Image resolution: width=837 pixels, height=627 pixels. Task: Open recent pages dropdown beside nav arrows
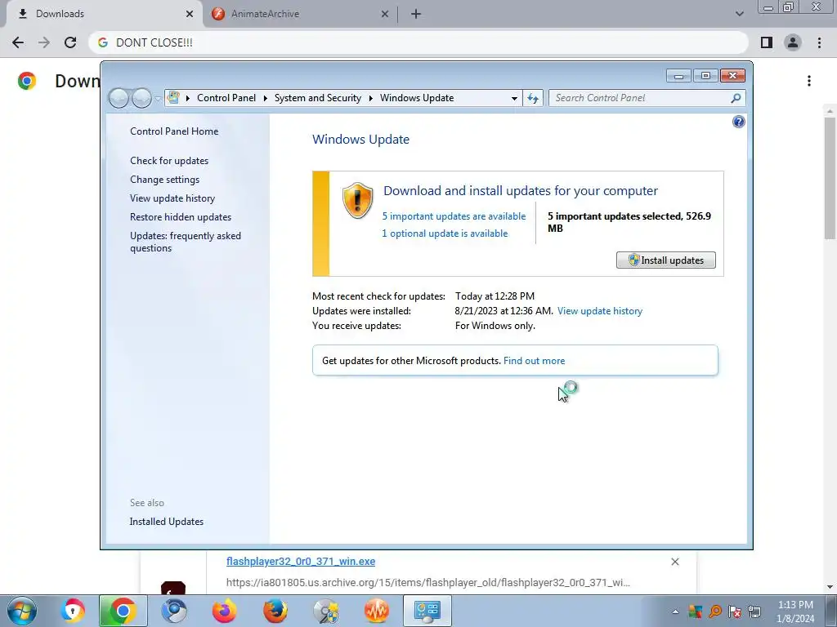click(x=158, y=99)
